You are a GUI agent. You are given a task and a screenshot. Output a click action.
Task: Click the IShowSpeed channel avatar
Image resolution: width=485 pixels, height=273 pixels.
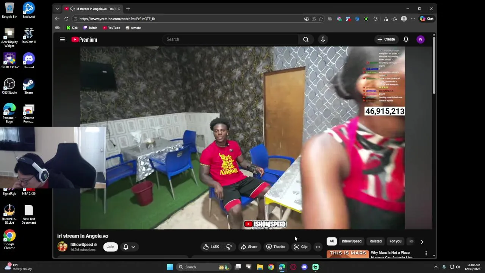click(x=62, y=247)
